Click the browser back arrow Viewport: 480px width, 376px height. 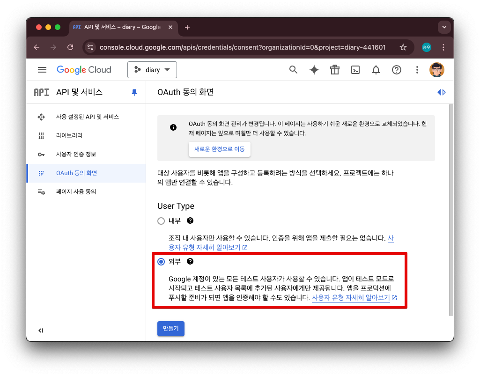point(37,47)
